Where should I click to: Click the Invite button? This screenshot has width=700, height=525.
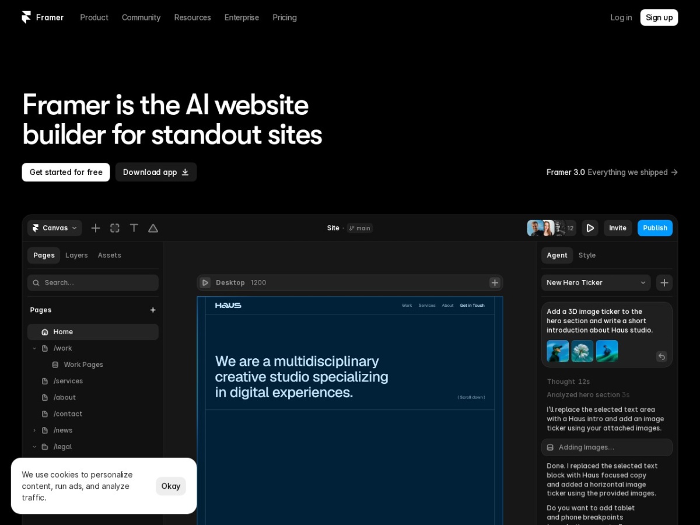pos(618,228)
